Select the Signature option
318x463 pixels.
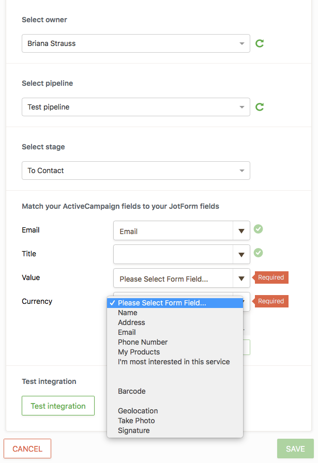pyautogui.click(x=133, y=430)
